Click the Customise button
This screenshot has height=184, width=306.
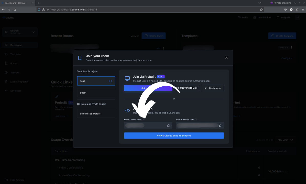click(212, 88)
